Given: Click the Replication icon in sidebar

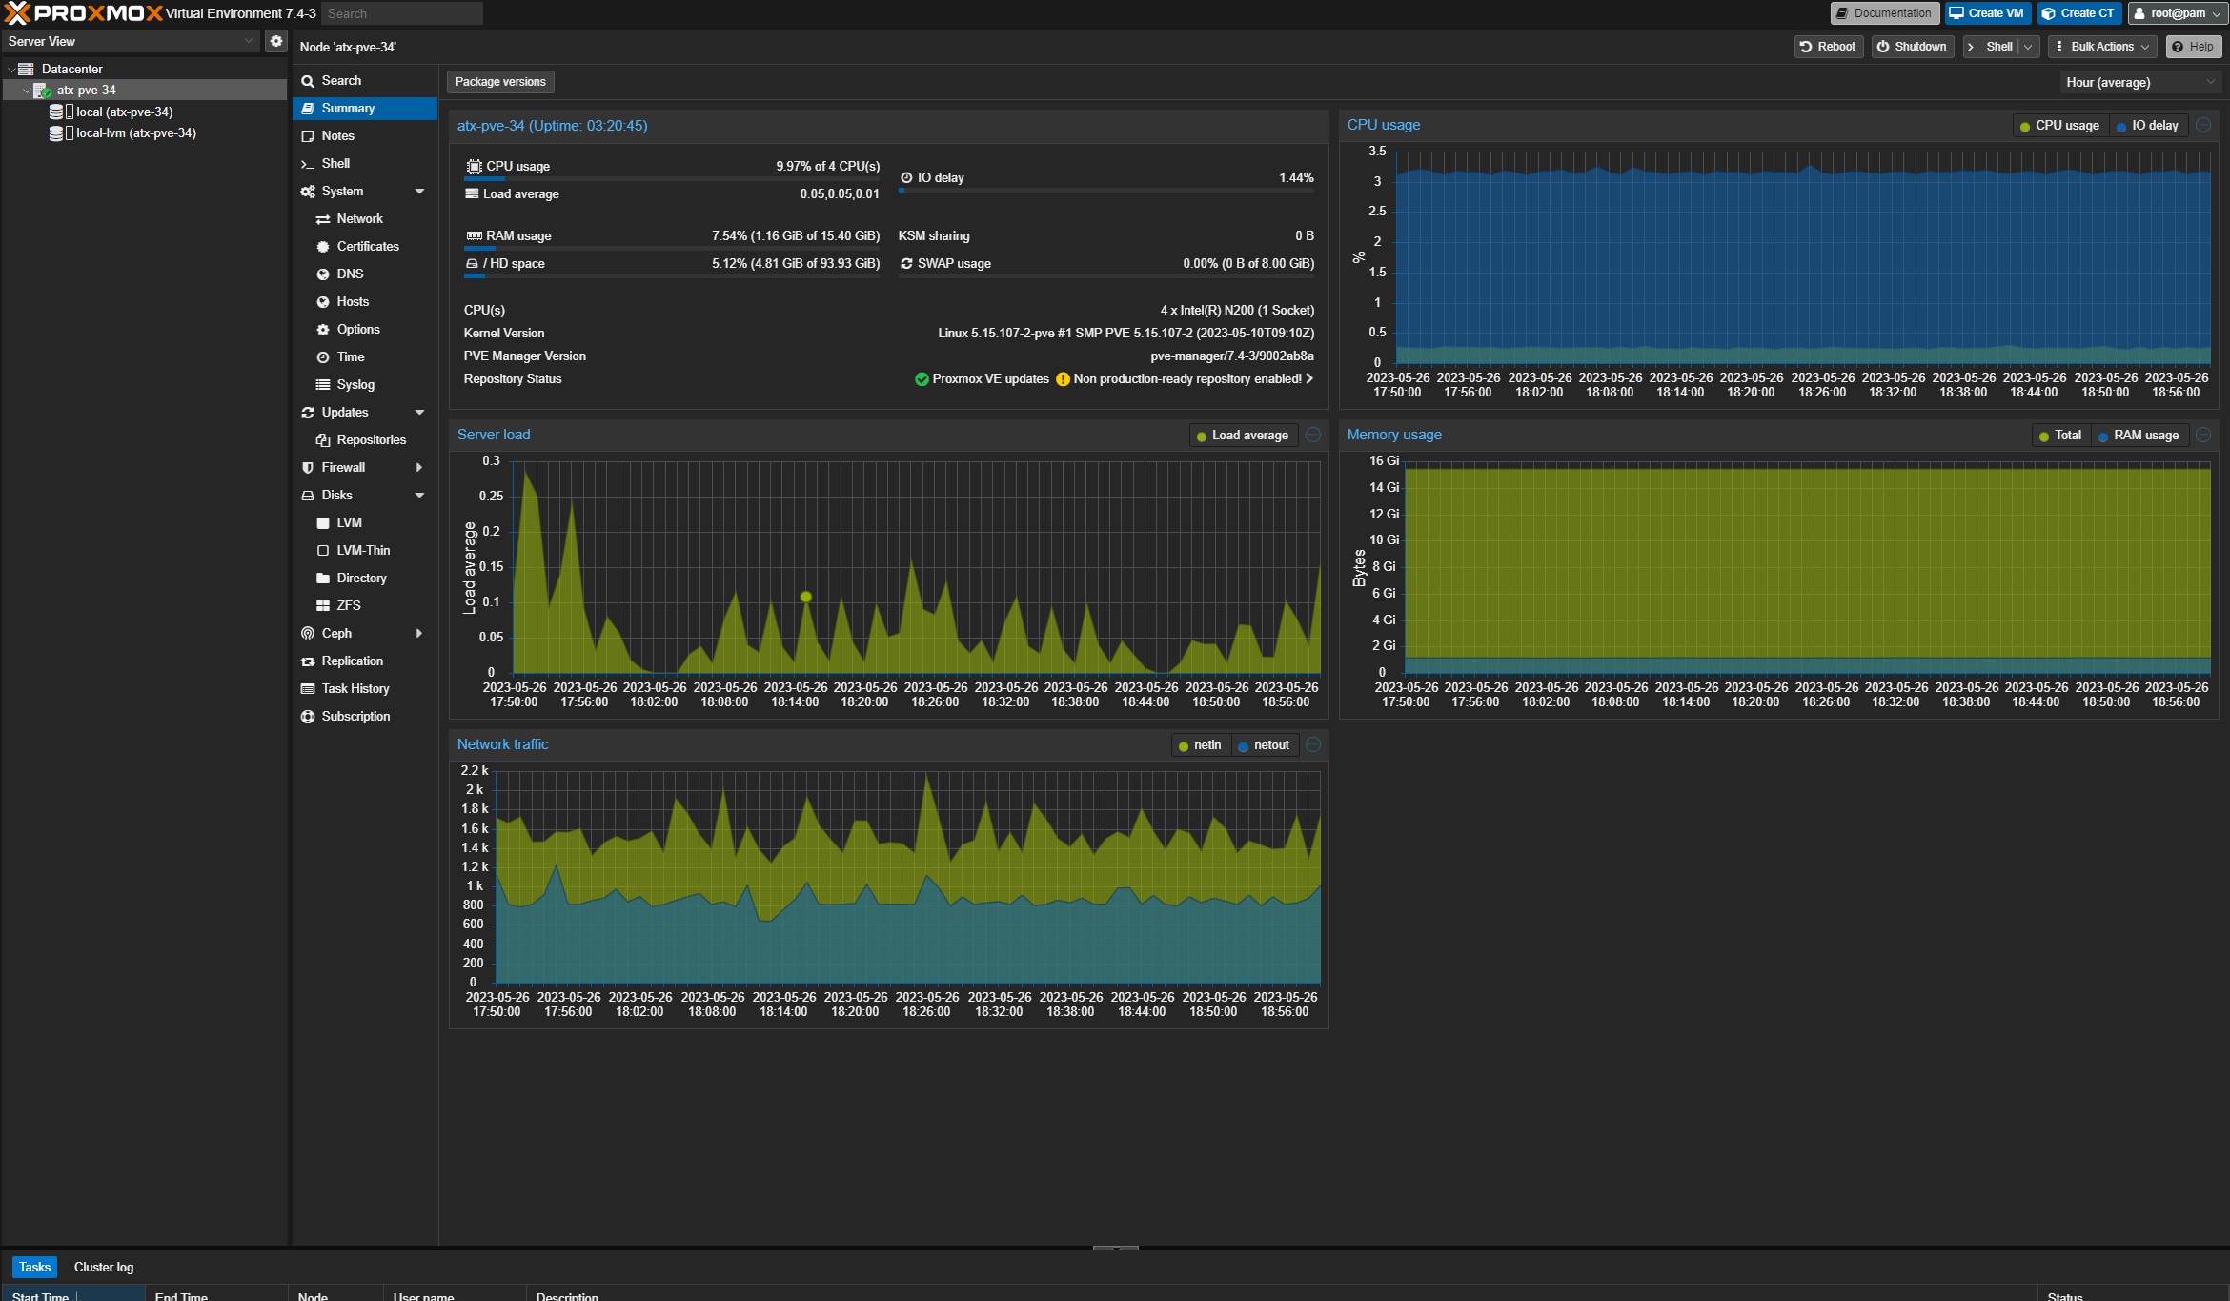Looking at the screenshot, I should [x=308, y=661].
